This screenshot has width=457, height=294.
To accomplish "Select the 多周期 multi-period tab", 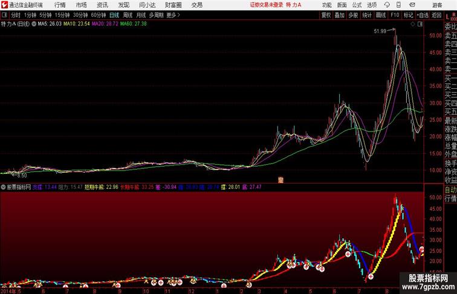I will (156, 15).
